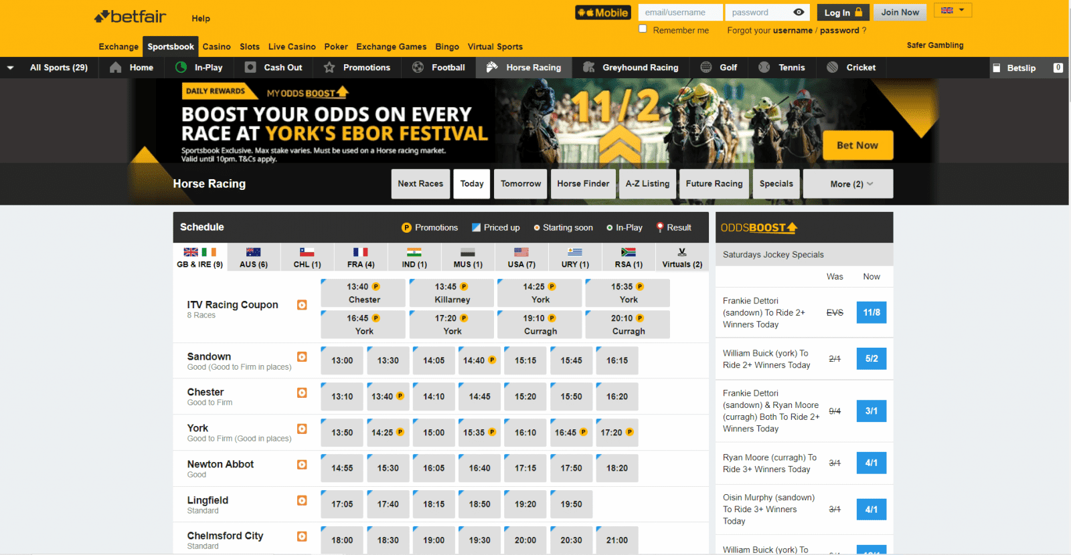Click the Cricket ball icon
This screenshot has width=1071, height=555.
coord(833,68)
